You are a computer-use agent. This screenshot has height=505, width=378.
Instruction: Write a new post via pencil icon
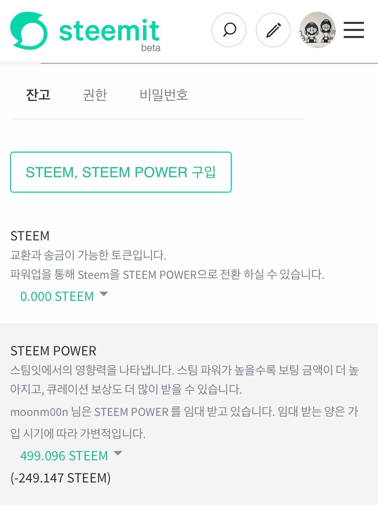[273, 30]
